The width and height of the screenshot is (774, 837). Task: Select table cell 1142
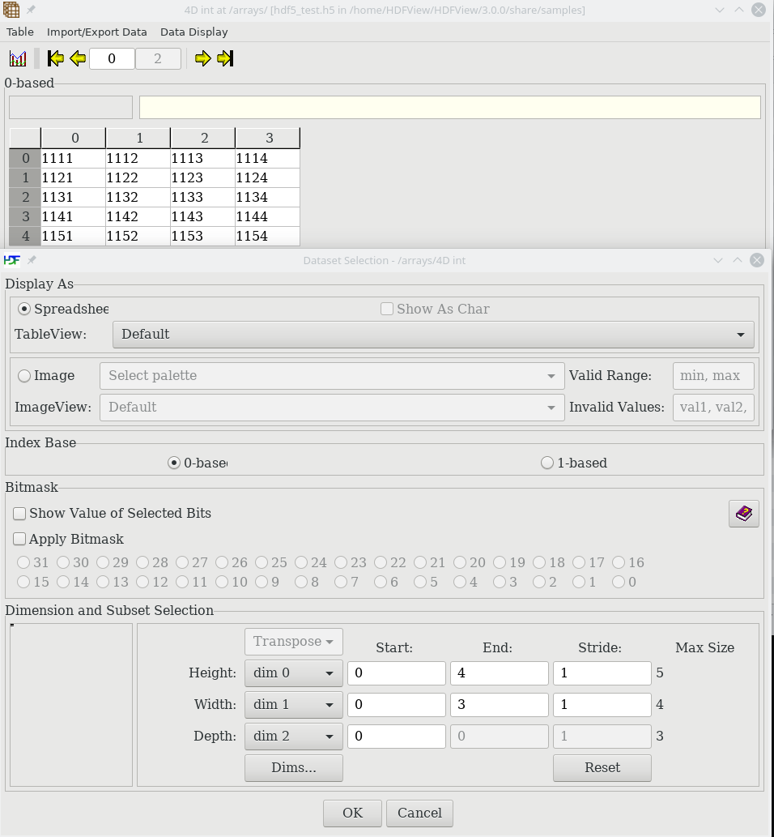pos(138,216)
